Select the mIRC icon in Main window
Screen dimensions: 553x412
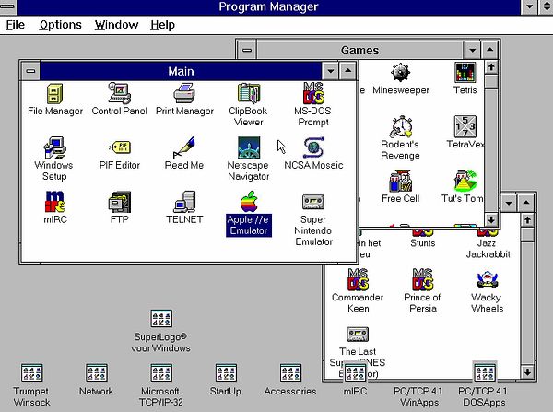[x=55, y=202]
